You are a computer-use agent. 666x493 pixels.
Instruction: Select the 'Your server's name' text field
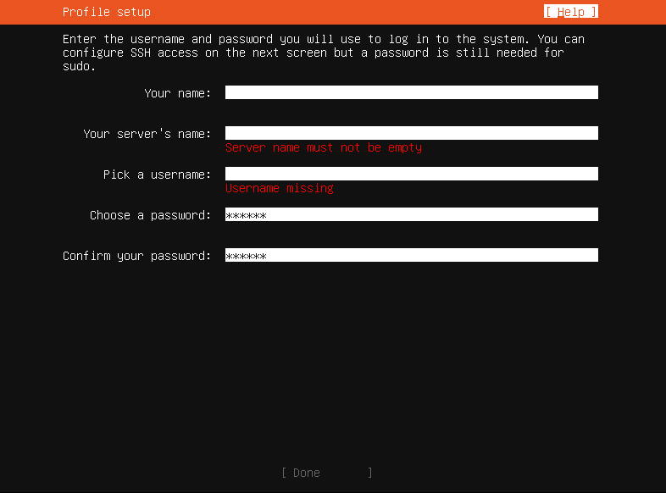(x=411, y=133)
